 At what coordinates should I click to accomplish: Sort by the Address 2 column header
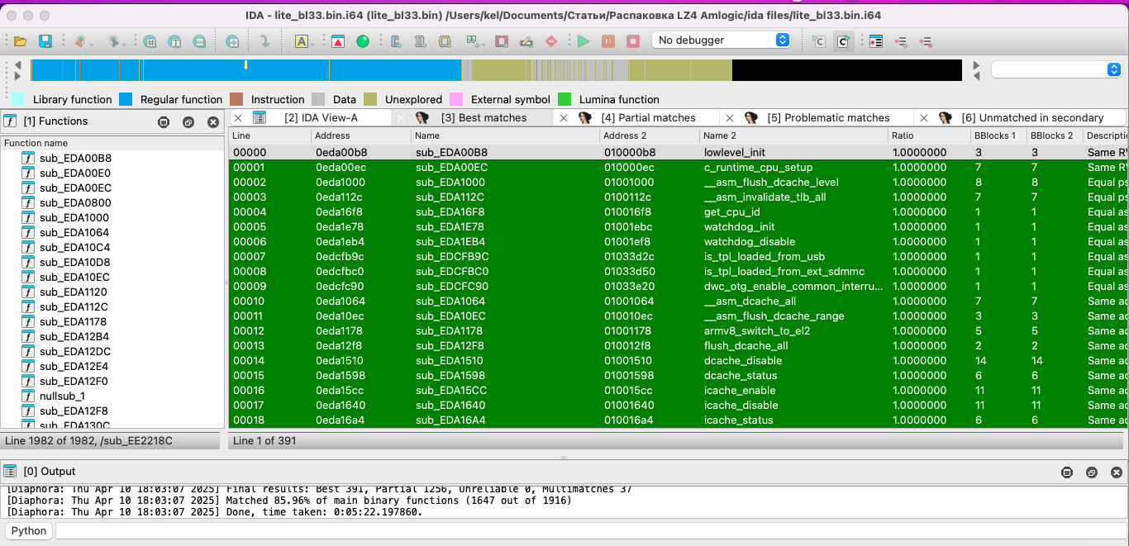650,135
